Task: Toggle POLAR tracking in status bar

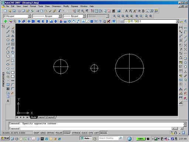Action: [59, 133]
